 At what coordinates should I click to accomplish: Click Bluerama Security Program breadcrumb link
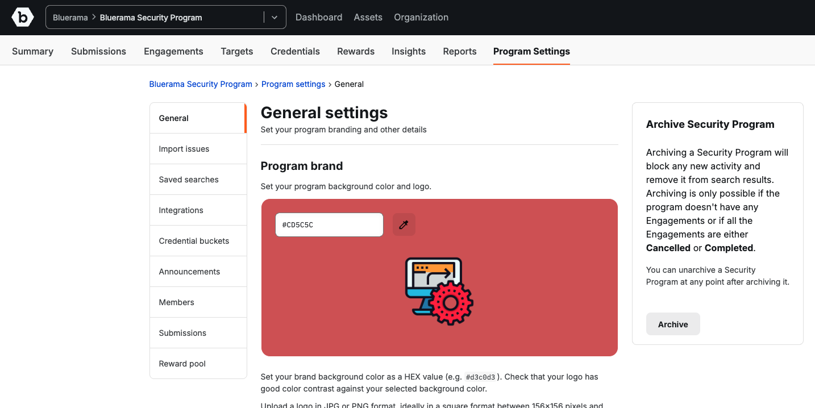tap(201, 84)
